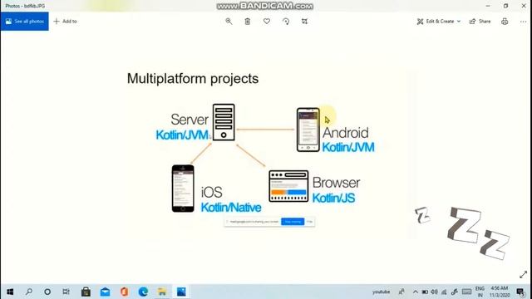
Task: Share the photo via Share button
Action: pyautogui.click(x=480, y=22)
